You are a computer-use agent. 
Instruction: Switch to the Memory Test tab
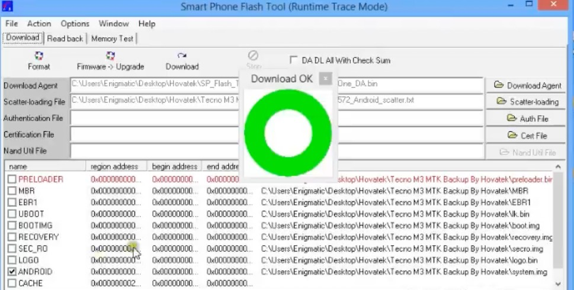(112, 38)
